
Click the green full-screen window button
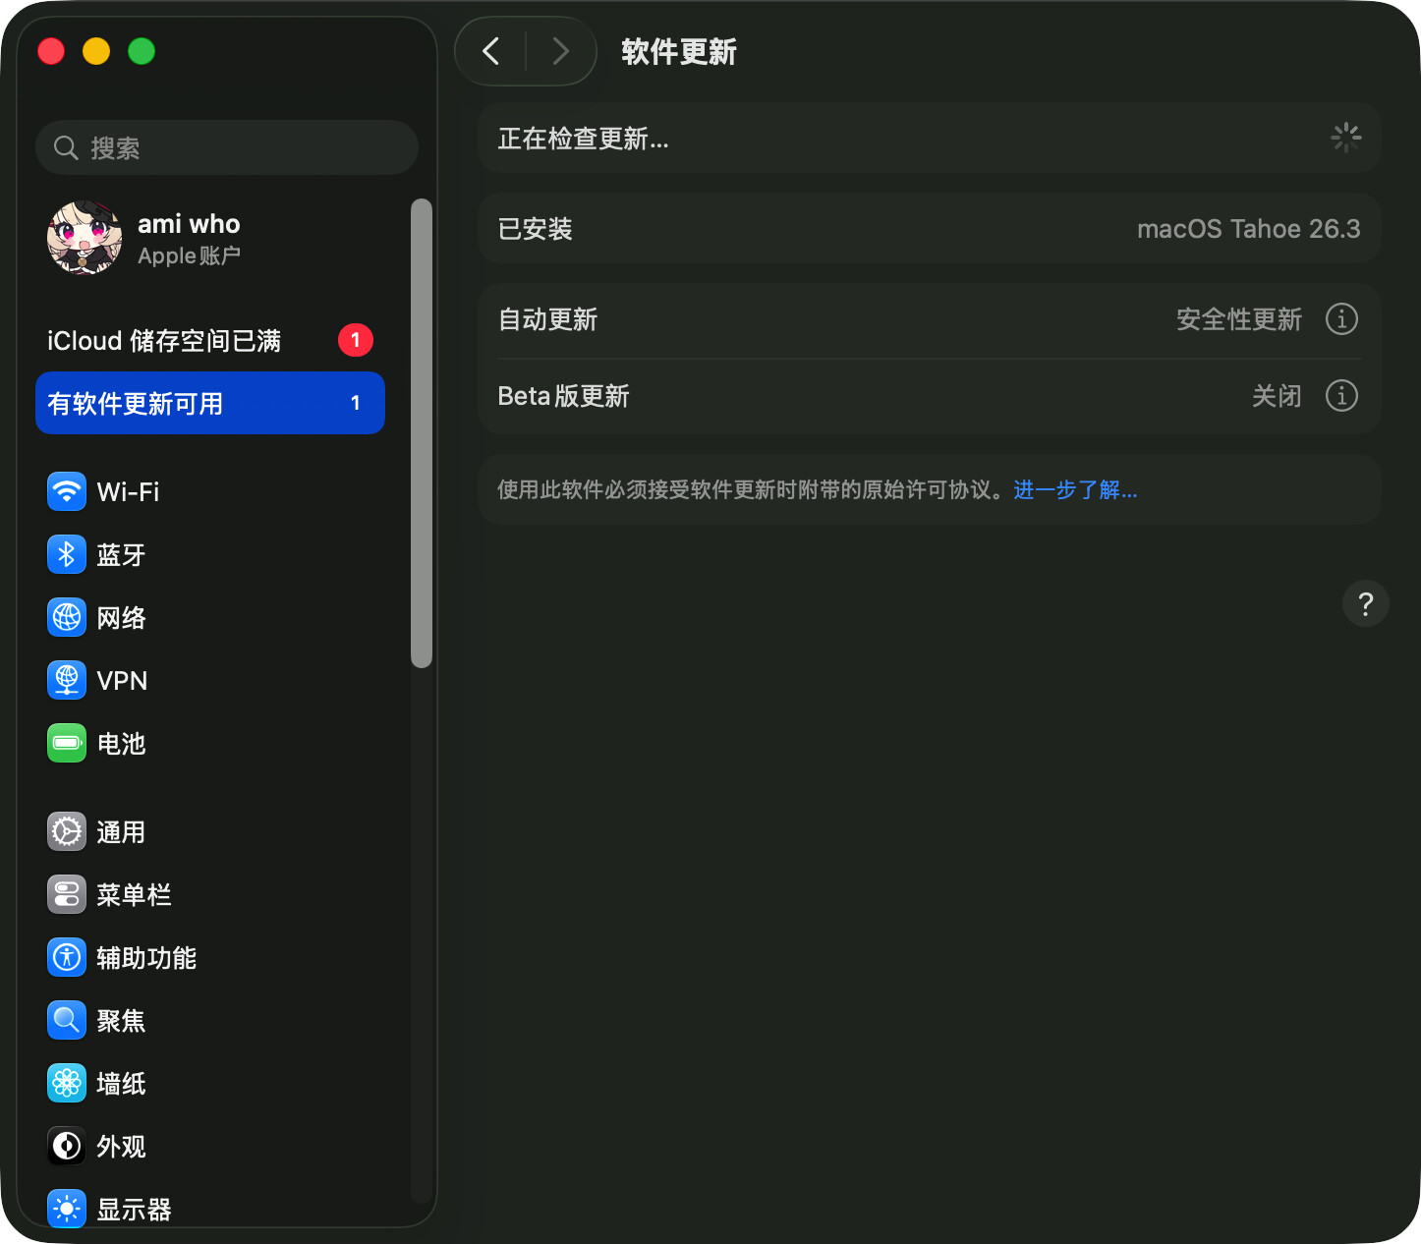point(142,51)
